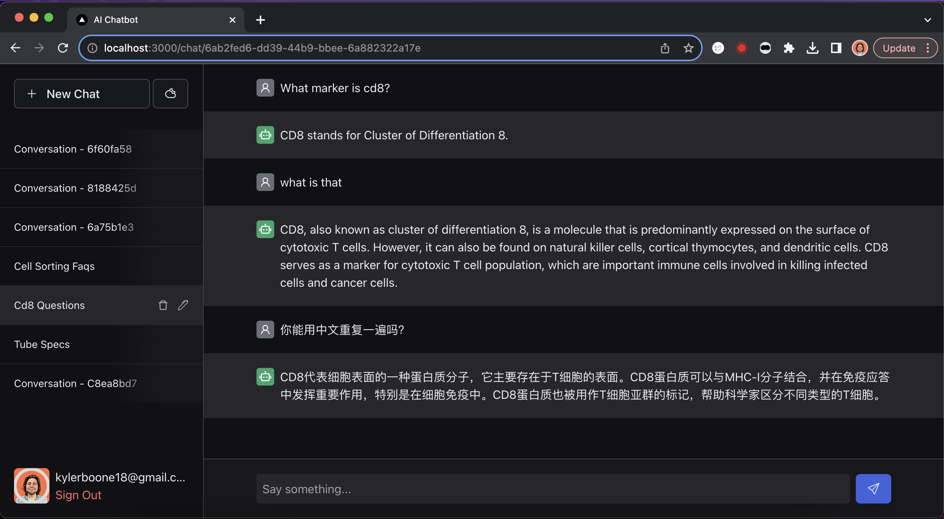Delete the Cd8 Questions conversation with trash icon
The height and width of the screenshot is (519, 944).
pyautogui.click(x=163, y=305)
